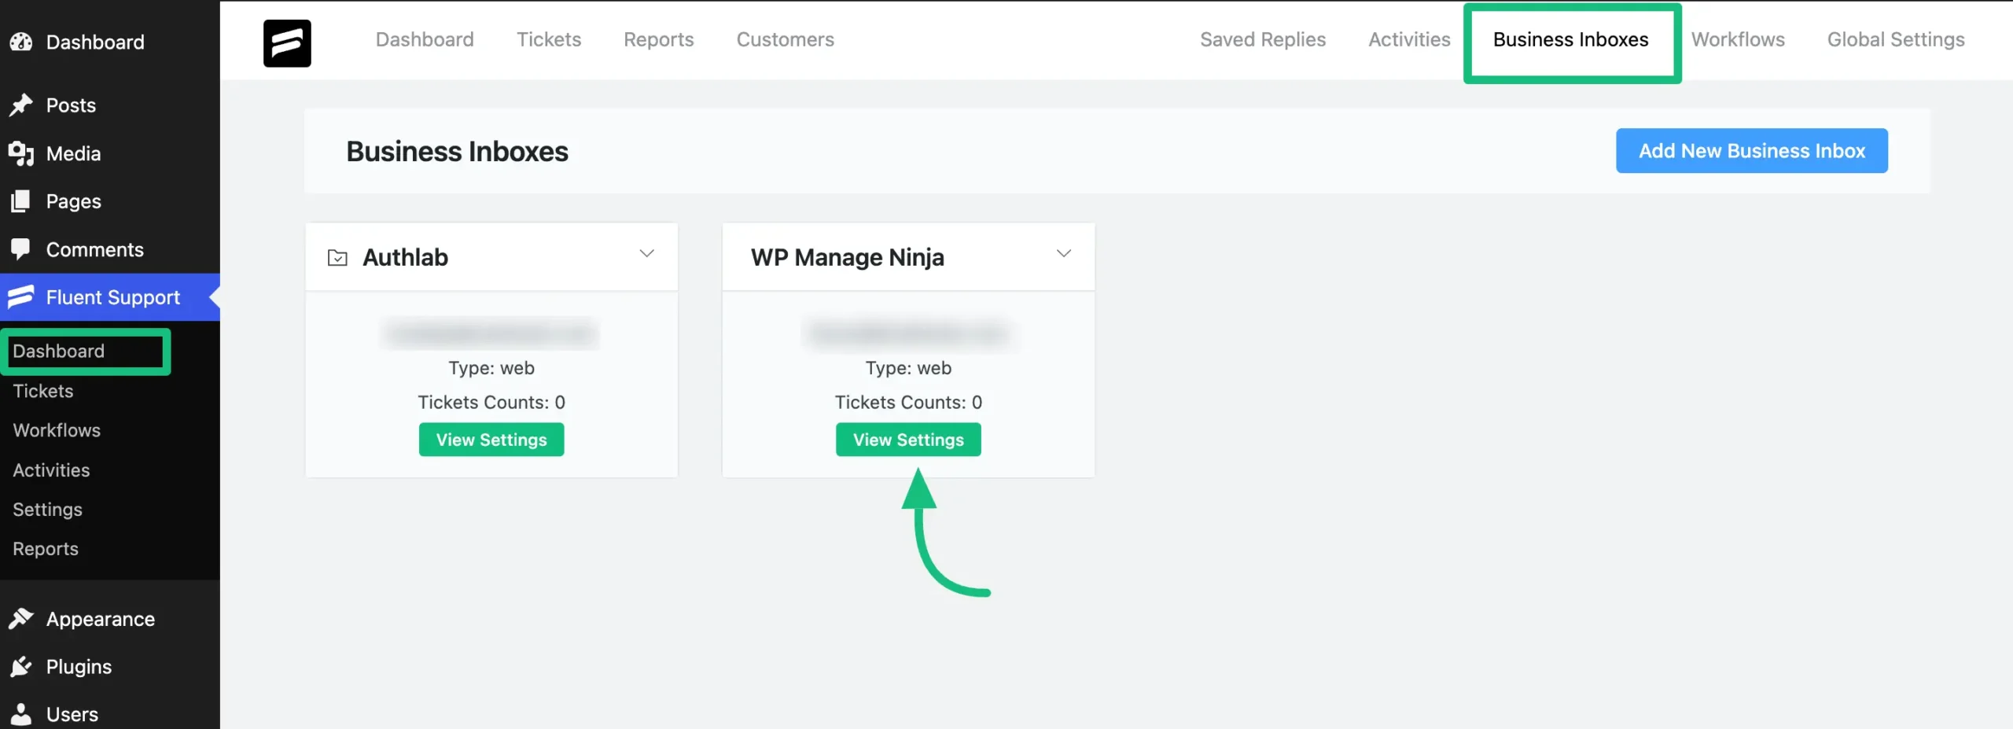Screen dimensions: 2013x729
Task: Click the Media icon in sidebar
Action: (x=21, y=153)
